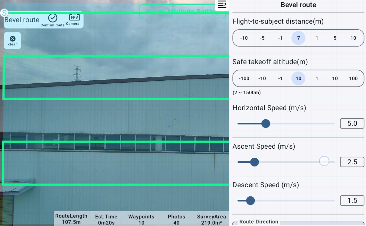The width and height of the screenshot is (366, 226).
Task: Click the Horizontal Speed slider handle
Action: pos(266,124)
